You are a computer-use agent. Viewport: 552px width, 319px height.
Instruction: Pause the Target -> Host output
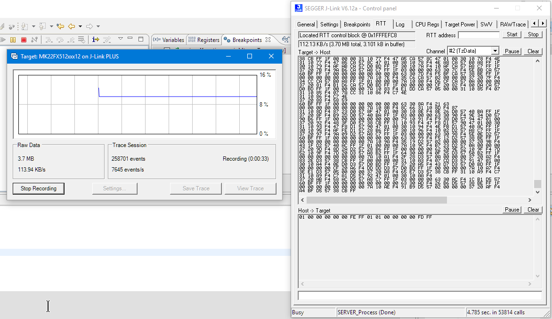pos(512,51)
